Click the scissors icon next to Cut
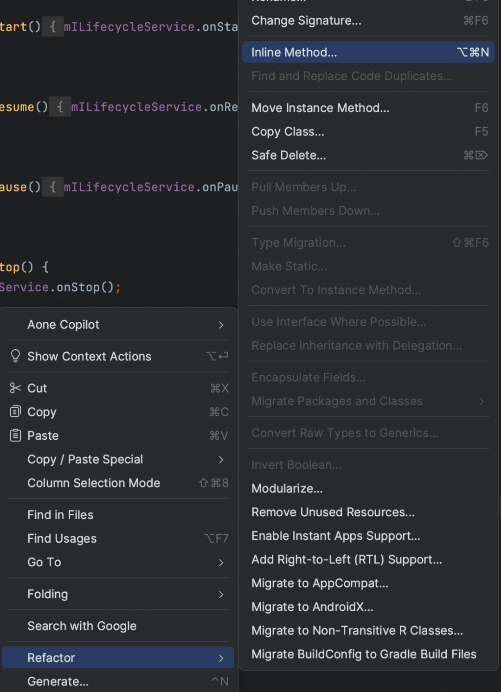 pos(15,388)
